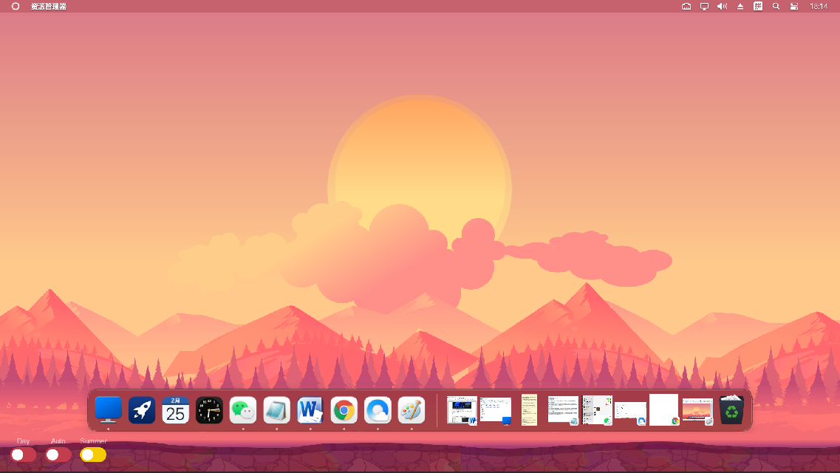840x473 pixels.
Task: Launch Google Chrome from the dock
Action: click(x=344, y=409)
